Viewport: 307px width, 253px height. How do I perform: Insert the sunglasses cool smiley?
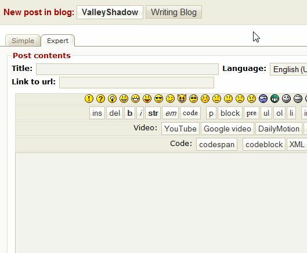158,98
